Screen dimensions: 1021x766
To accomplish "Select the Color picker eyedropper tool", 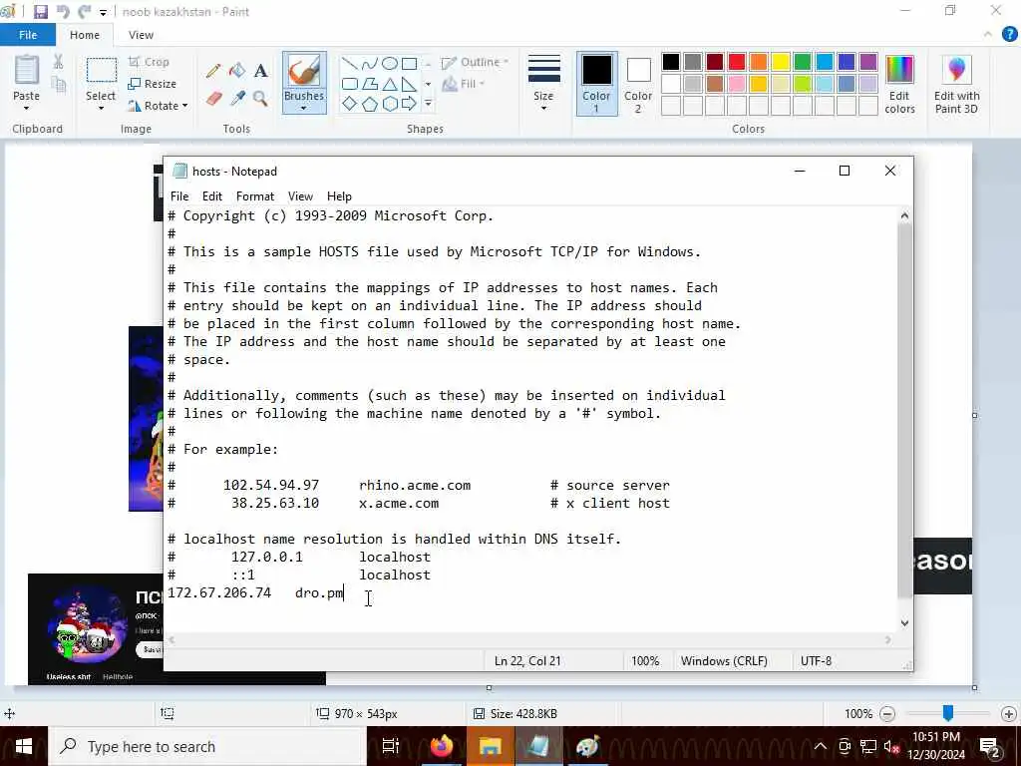I will click(x=237, y=99).
